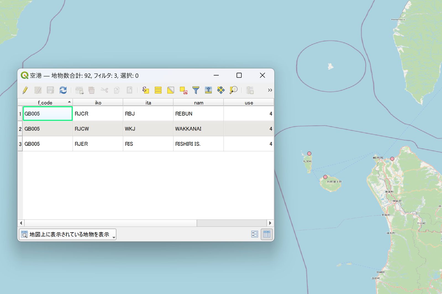The width and height of the screenshot is (442, 294).
Task: Click airport point on Rishiri island
Action: point(325,177)
